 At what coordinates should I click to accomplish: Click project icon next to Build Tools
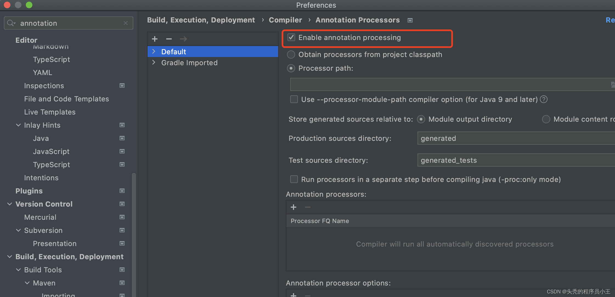point(122,270)
